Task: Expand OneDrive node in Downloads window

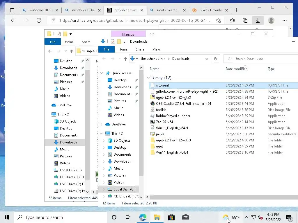Action: point(102,124)
